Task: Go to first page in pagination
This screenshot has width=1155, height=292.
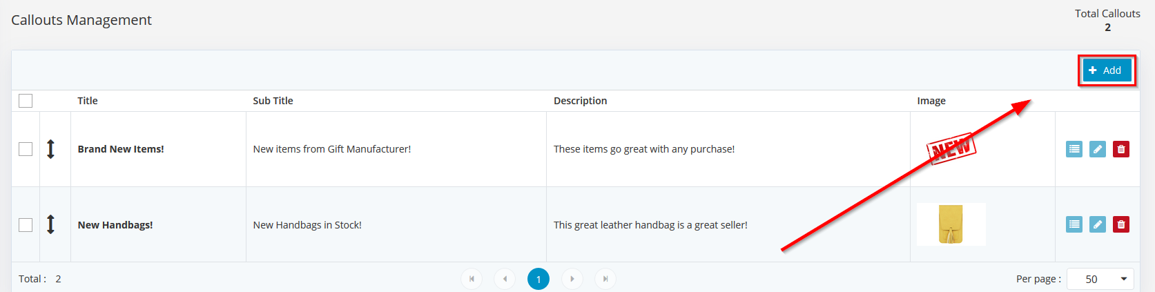Action: 472,279
